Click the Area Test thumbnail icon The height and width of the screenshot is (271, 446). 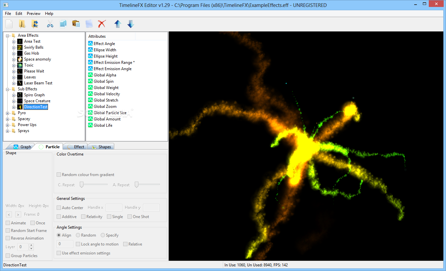20,41
